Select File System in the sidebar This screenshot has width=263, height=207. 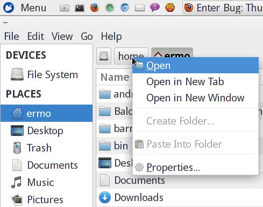tap(47, 74)
